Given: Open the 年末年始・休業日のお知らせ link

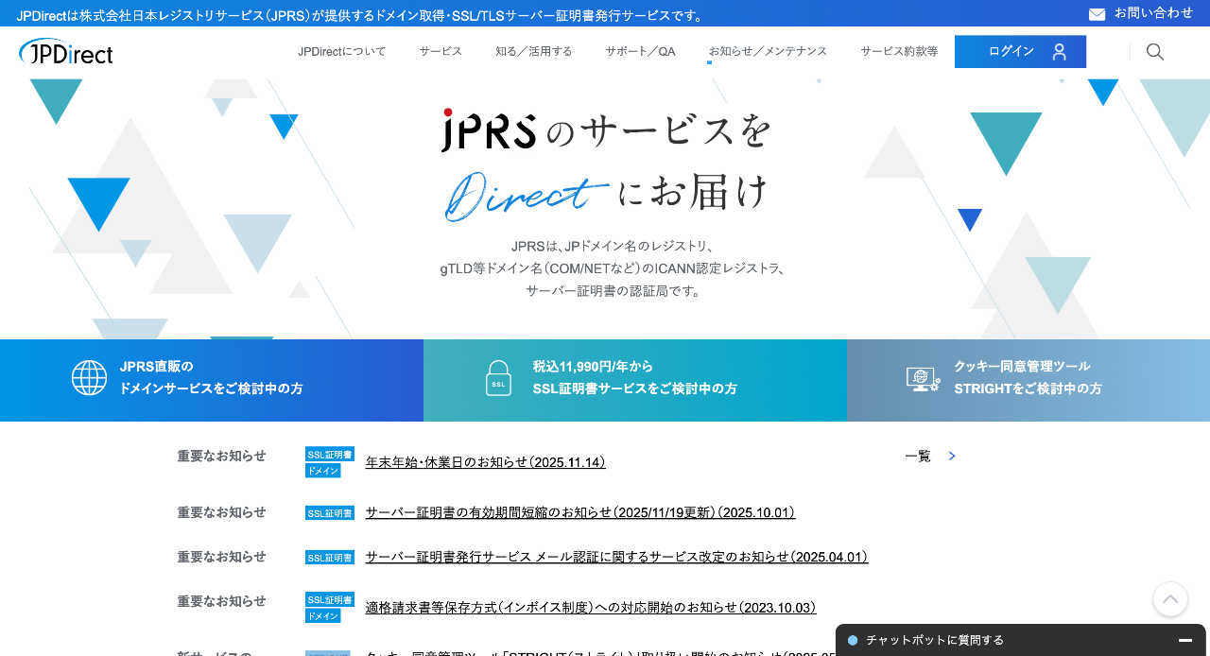Looking at the screenshot, I should pos(485,462).
